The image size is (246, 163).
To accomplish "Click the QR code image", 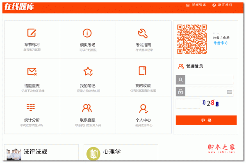I will pos(192,39).
